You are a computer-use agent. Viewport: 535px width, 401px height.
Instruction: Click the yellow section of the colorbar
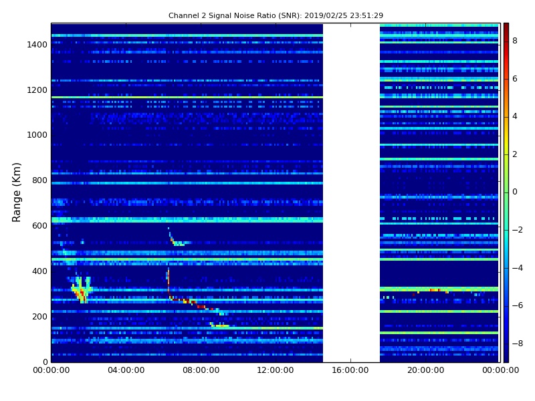[506, 139]
